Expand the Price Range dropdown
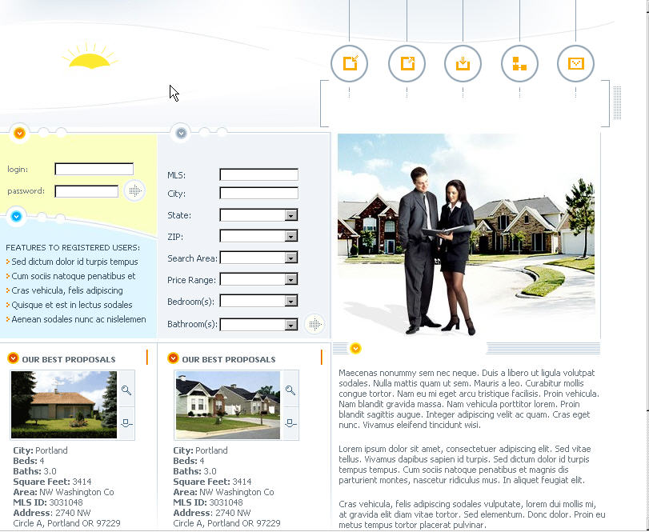Image resolution: width=649 pixels, height=532 pixels. (258, 279)
